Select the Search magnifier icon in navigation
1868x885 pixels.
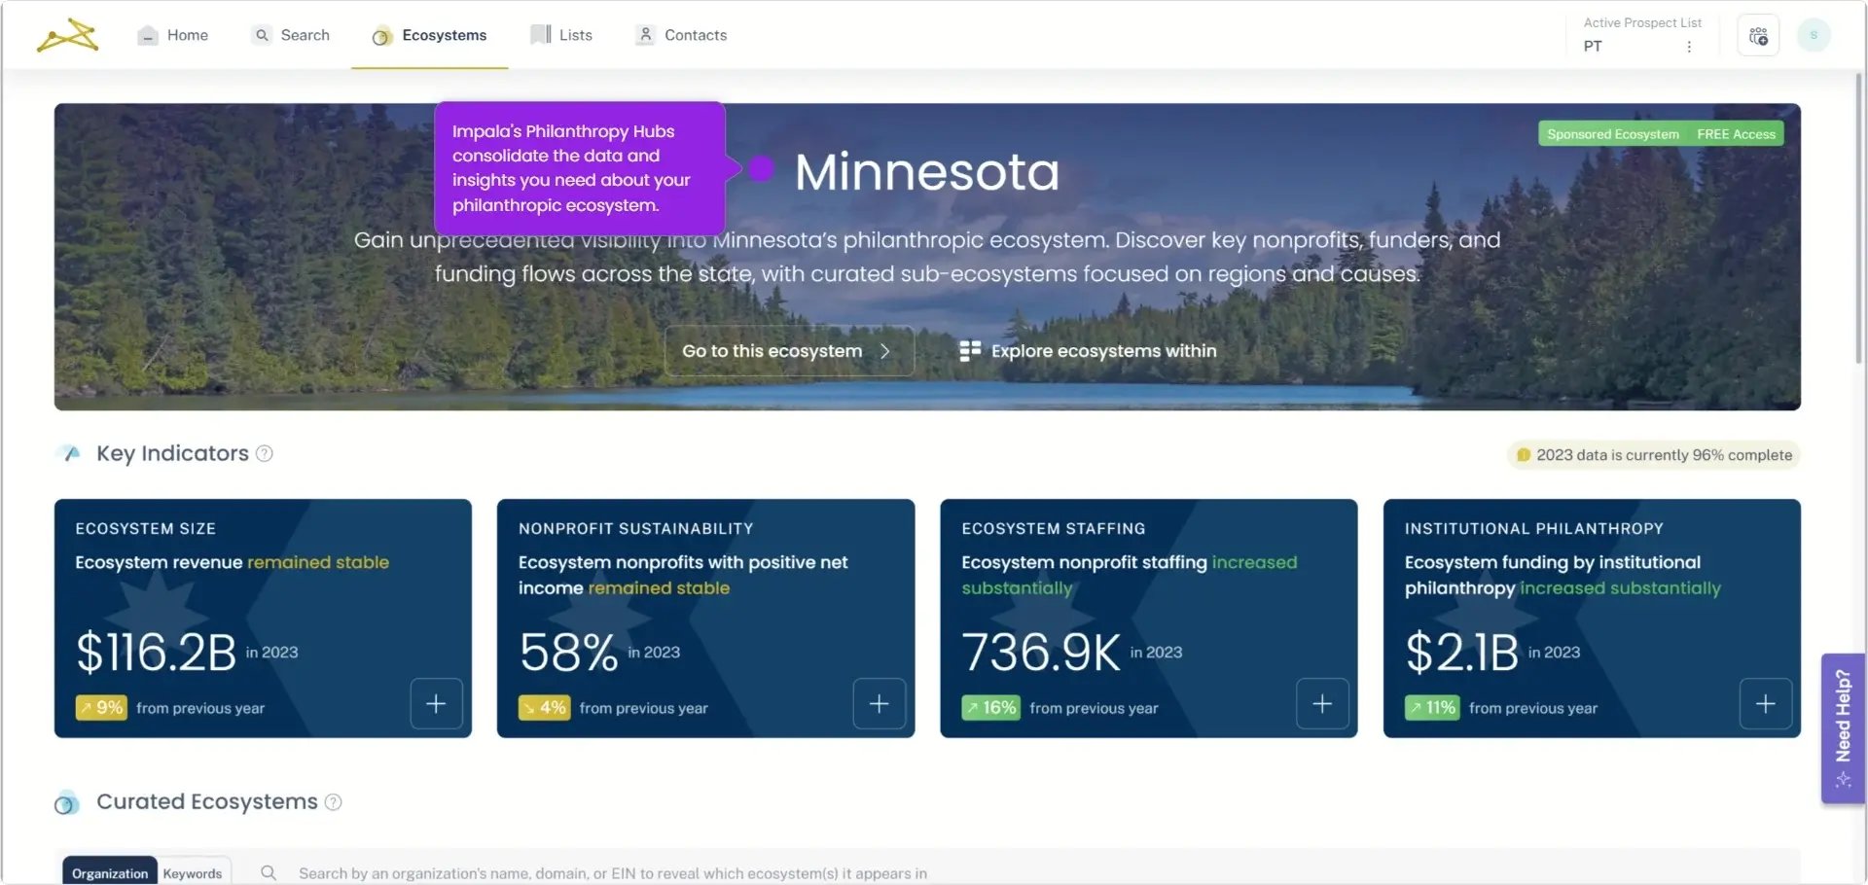[261, 35]
